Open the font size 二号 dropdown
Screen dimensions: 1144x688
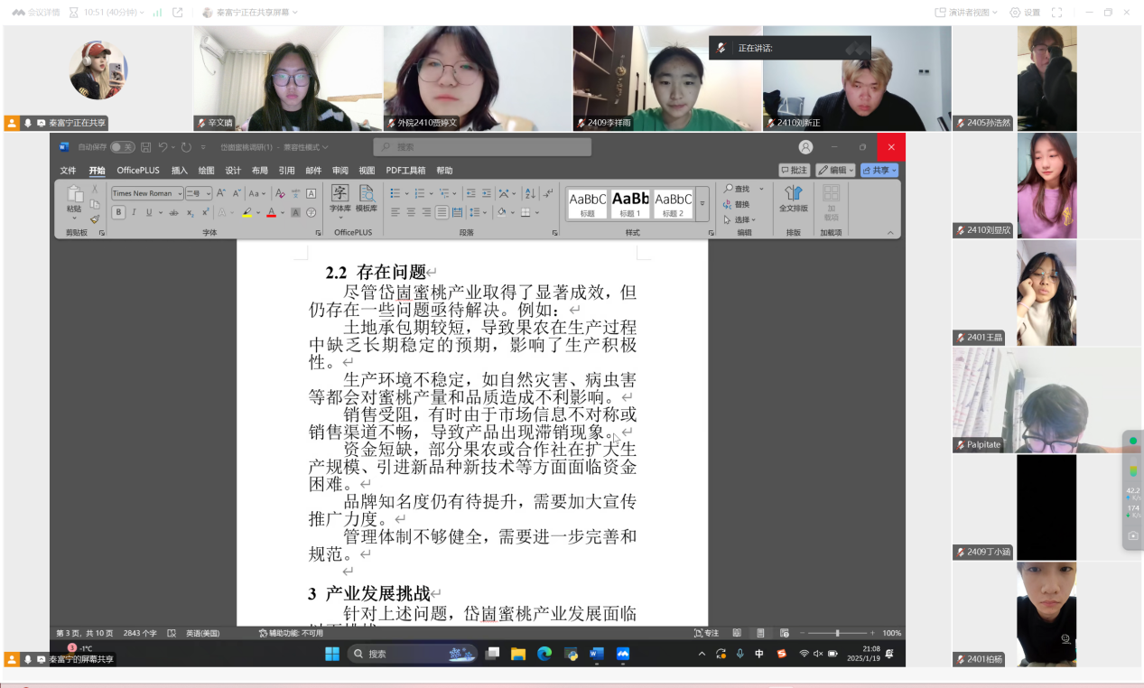pyautogui.click(x=209, y=193)
